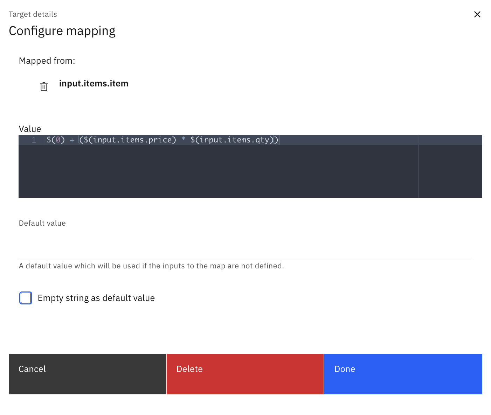
Task: Click the Configure mapping heading
Action: tap(62, 31)
